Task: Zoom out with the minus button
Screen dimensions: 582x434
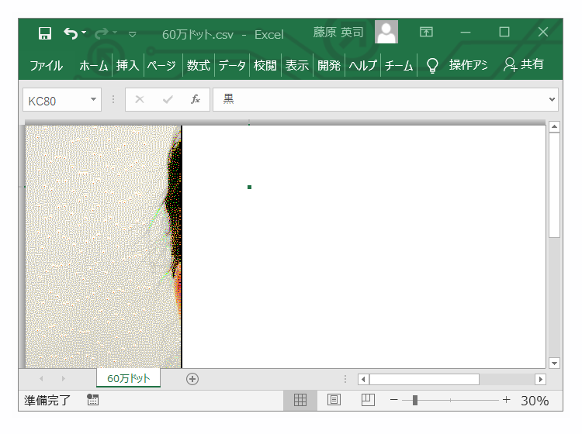Action: (394, 400)
